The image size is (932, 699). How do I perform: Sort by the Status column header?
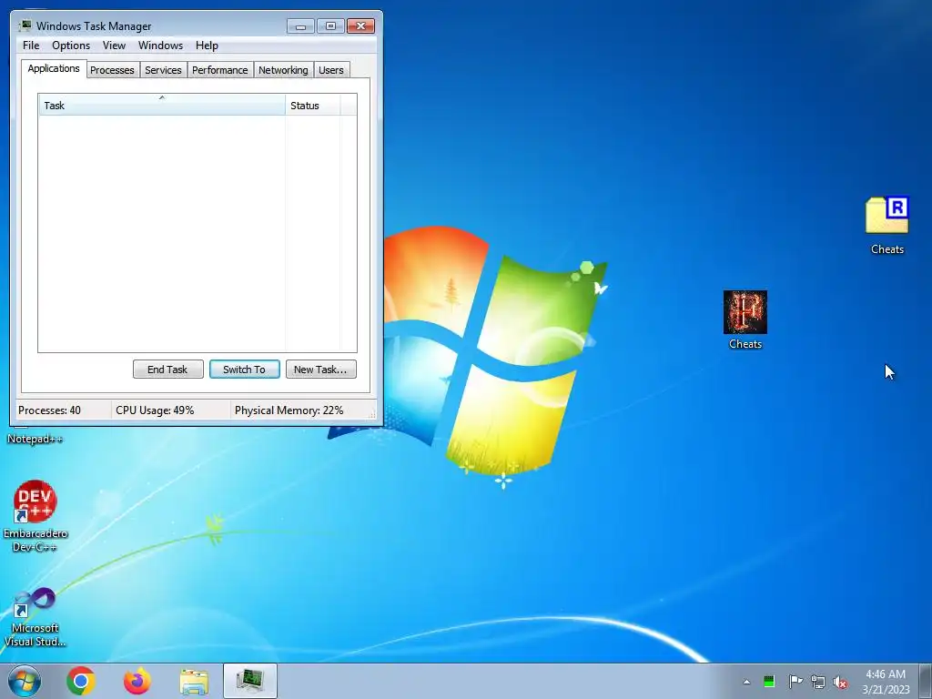coord(313,106)
